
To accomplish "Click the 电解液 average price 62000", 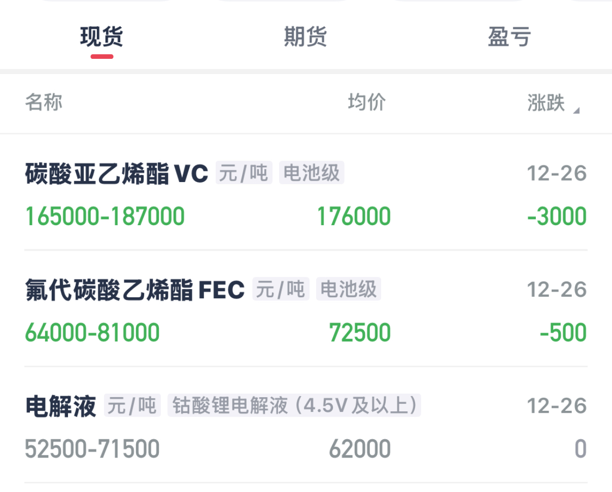I will pyautogui.click(x=360, y=449).
